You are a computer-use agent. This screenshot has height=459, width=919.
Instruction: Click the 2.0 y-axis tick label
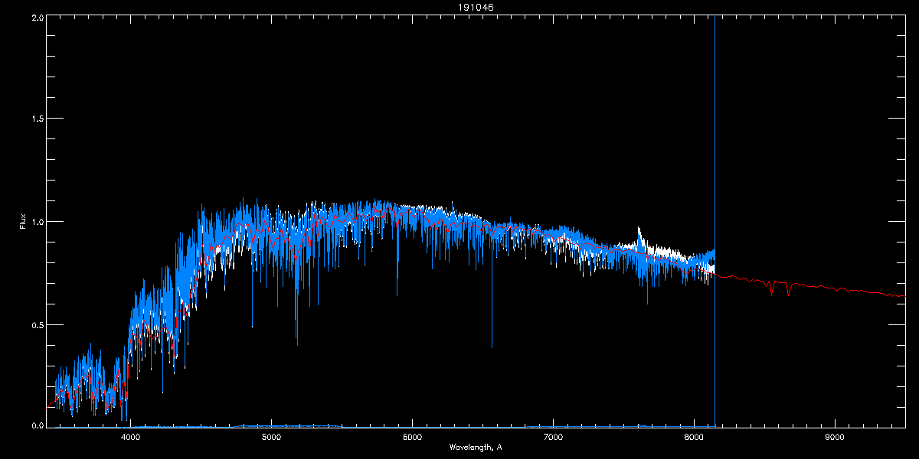pos(35,17)
